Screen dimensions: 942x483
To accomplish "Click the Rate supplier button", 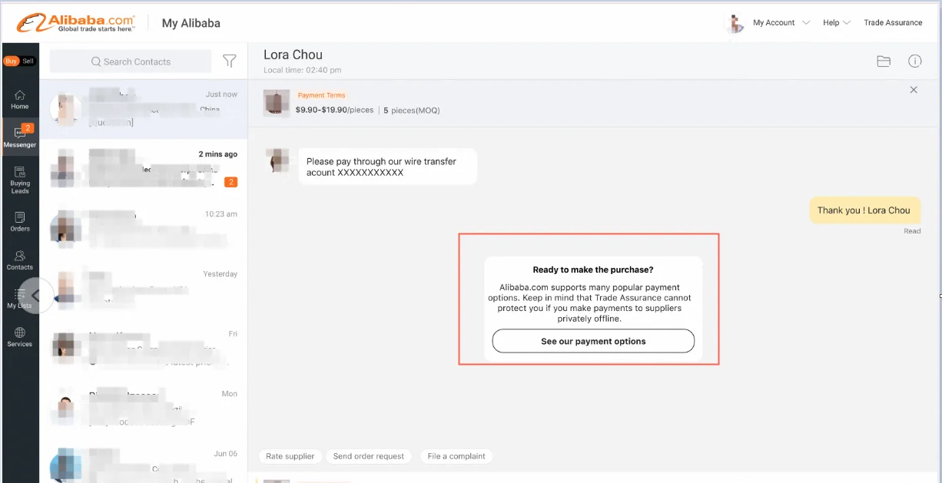I will pyautogui.click(x=290, y=456).
